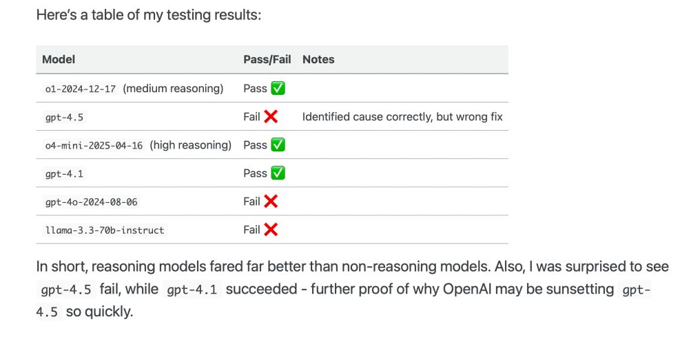Click the Model column header
Screen dimensions: 689x346
[59, 59]
